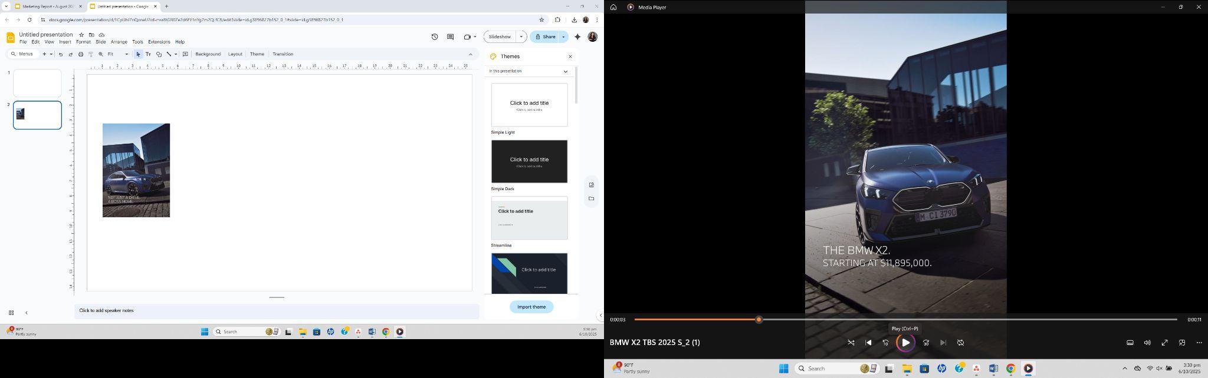Toggle shuffle in Media Player
Screen dimensions: 1208x378
851,343
